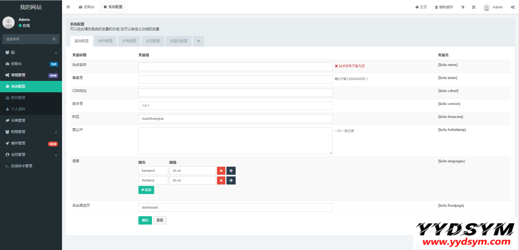The image size is (519, 250).
Task: Click the hamburger sidebar toggle icon
Action: [x=68, y=7]
